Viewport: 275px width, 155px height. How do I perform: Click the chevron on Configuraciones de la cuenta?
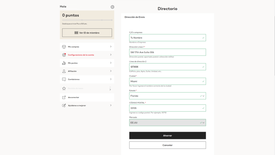tap(111, 55)
